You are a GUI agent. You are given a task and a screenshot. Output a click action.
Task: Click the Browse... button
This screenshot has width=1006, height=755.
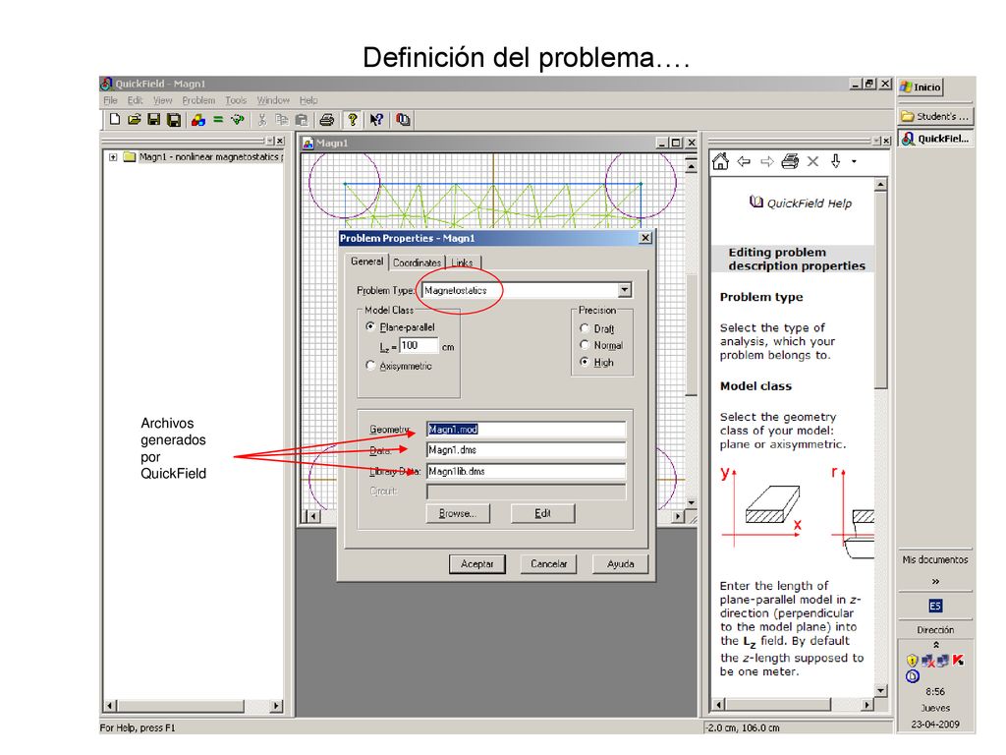tap(458, 513)
